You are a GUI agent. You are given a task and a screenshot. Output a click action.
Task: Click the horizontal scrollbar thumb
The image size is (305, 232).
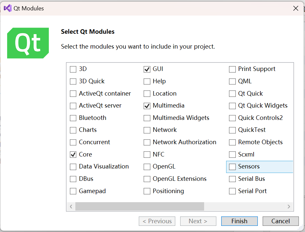point(140,206)
